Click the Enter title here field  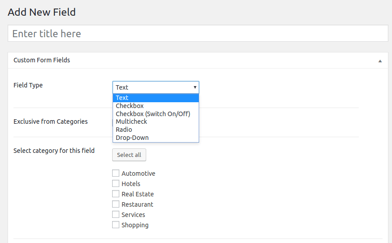point(197,34)
